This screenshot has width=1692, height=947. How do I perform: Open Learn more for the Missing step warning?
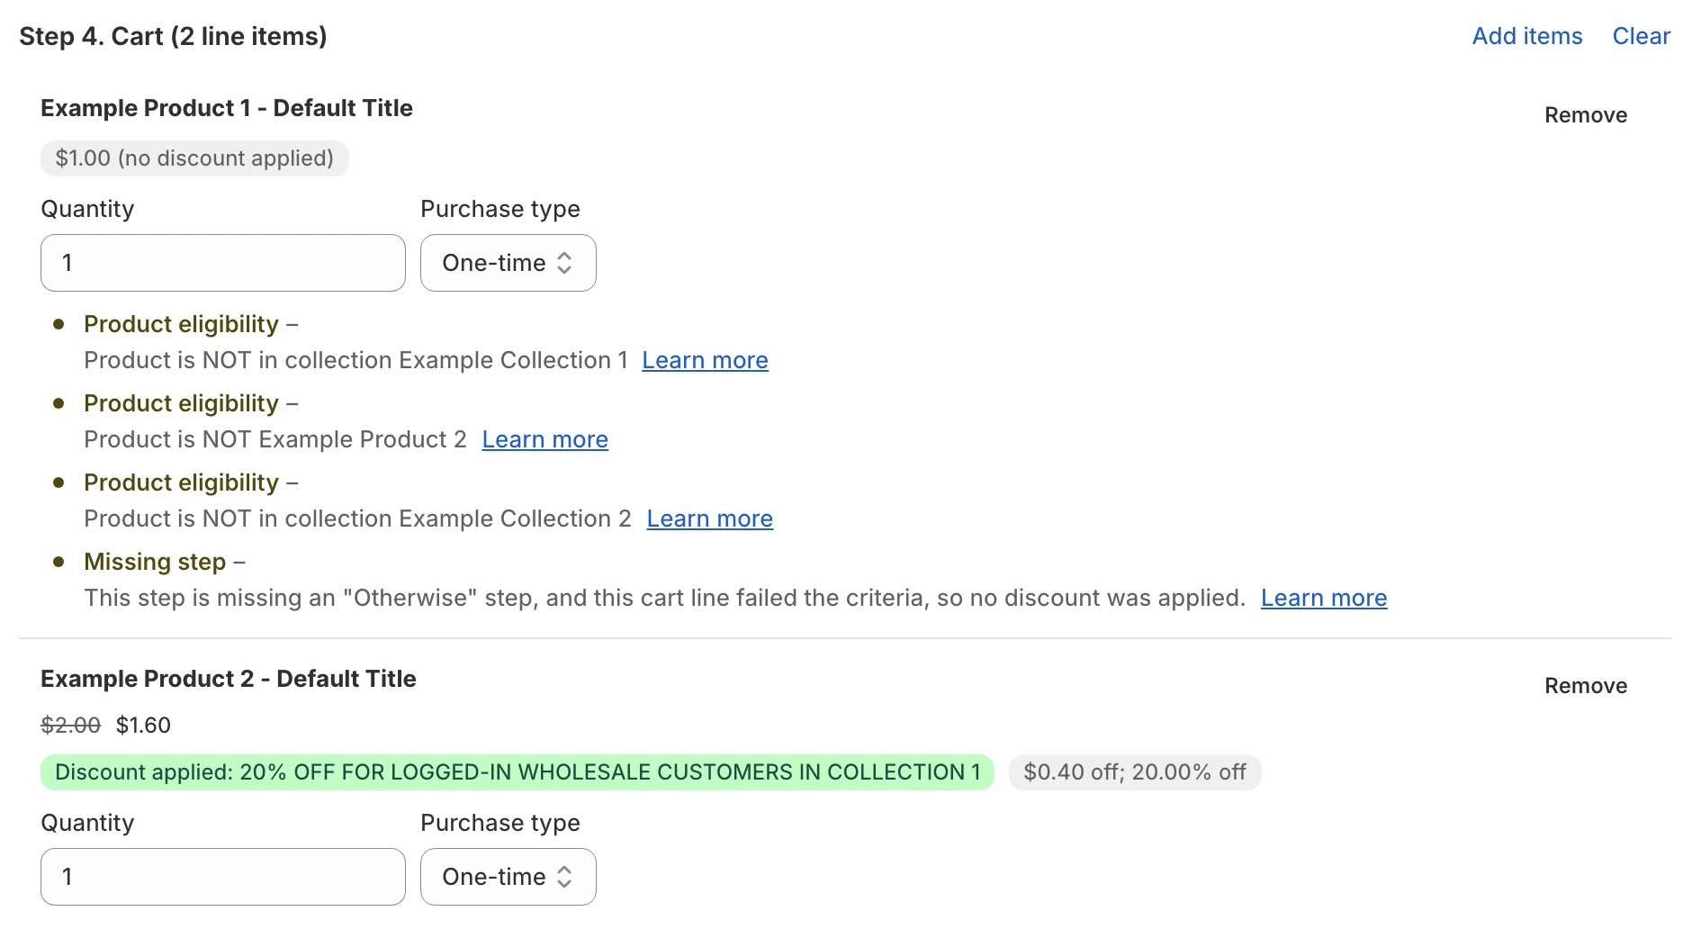pos(1323,597)
